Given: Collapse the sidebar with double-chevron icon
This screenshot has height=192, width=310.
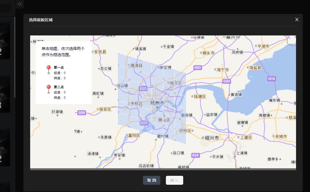Looking at the screenshot, I should pos(20,4).
